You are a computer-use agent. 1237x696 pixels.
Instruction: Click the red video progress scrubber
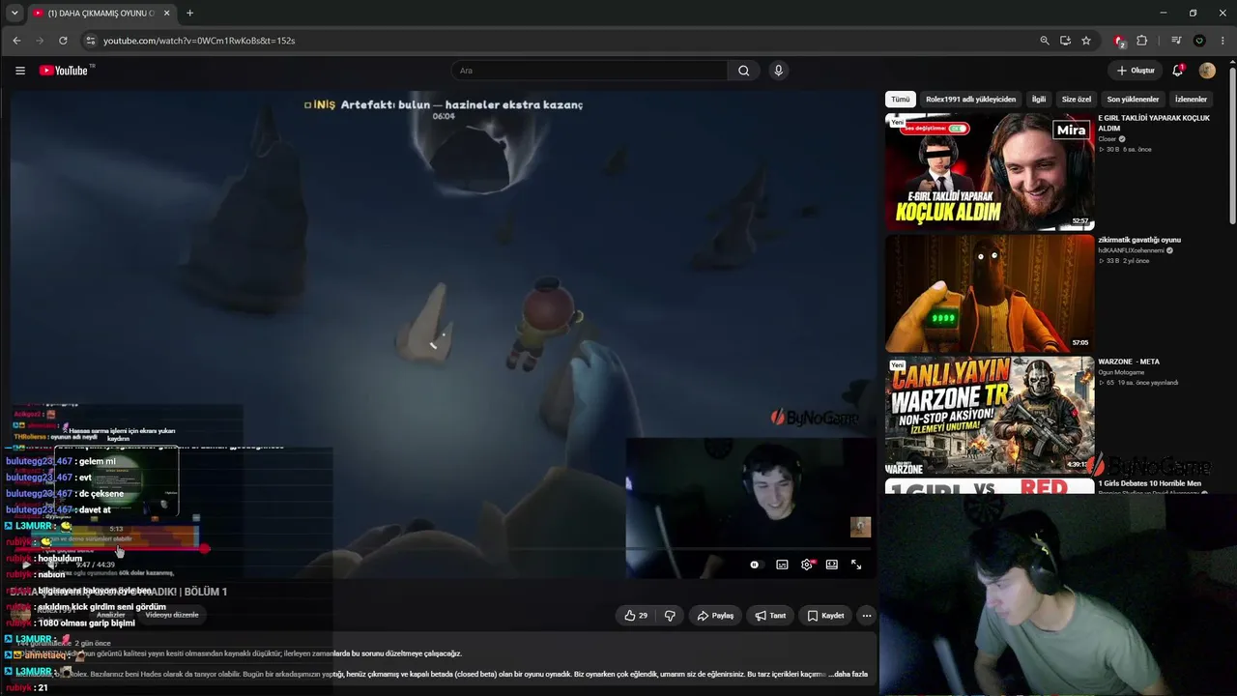point(205,549)
